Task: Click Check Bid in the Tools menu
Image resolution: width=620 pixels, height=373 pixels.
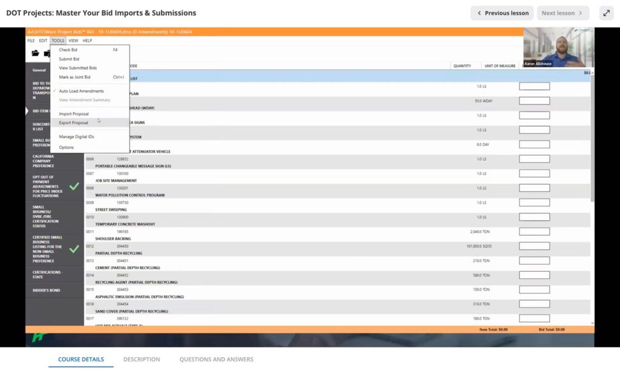Action: point(68,50)
